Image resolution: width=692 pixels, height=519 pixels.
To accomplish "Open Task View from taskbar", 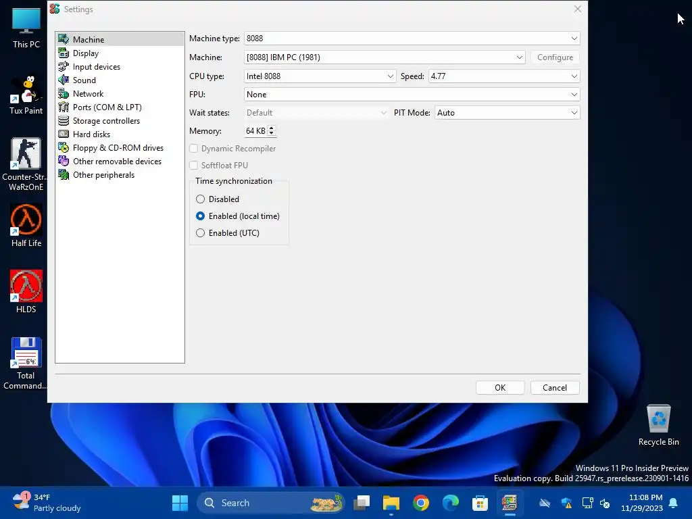I will [x=362, y=503].
